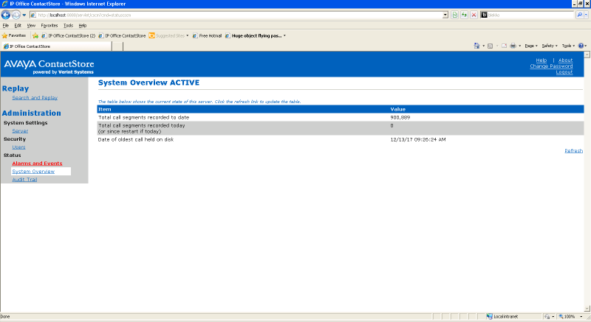Open the Tools menu in menu bar
This screenshot has width=591, height=322.
pos(68,26)
